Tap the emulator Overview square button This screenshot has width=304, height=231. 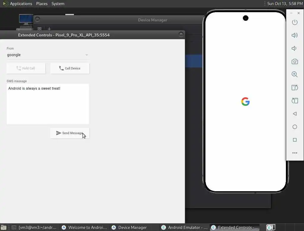(295, 140)
